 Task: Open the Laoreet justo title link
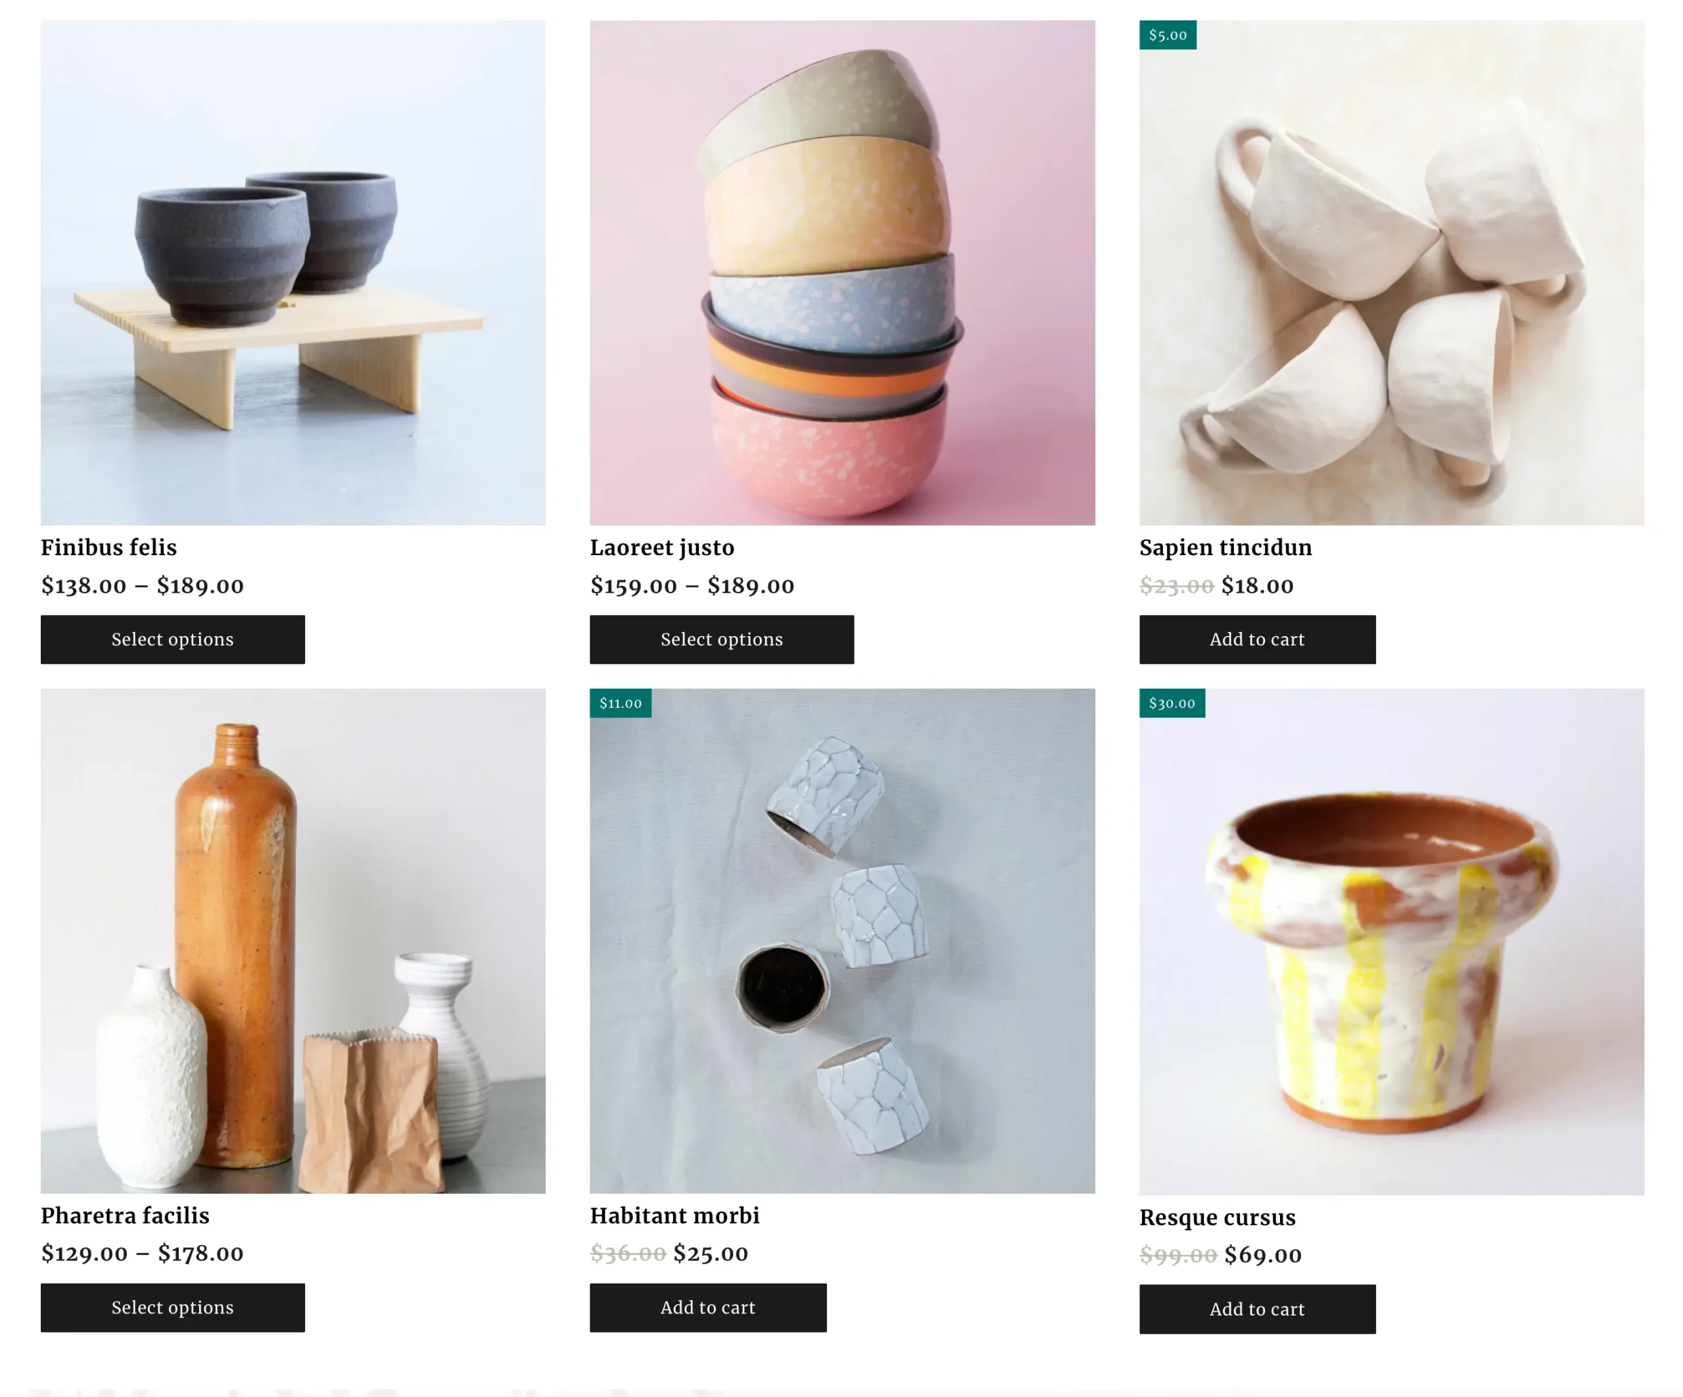coord(662,548)
